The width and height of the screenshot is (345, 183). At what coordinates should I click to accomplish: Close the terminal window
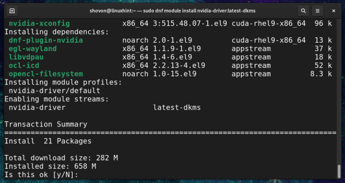333,11
